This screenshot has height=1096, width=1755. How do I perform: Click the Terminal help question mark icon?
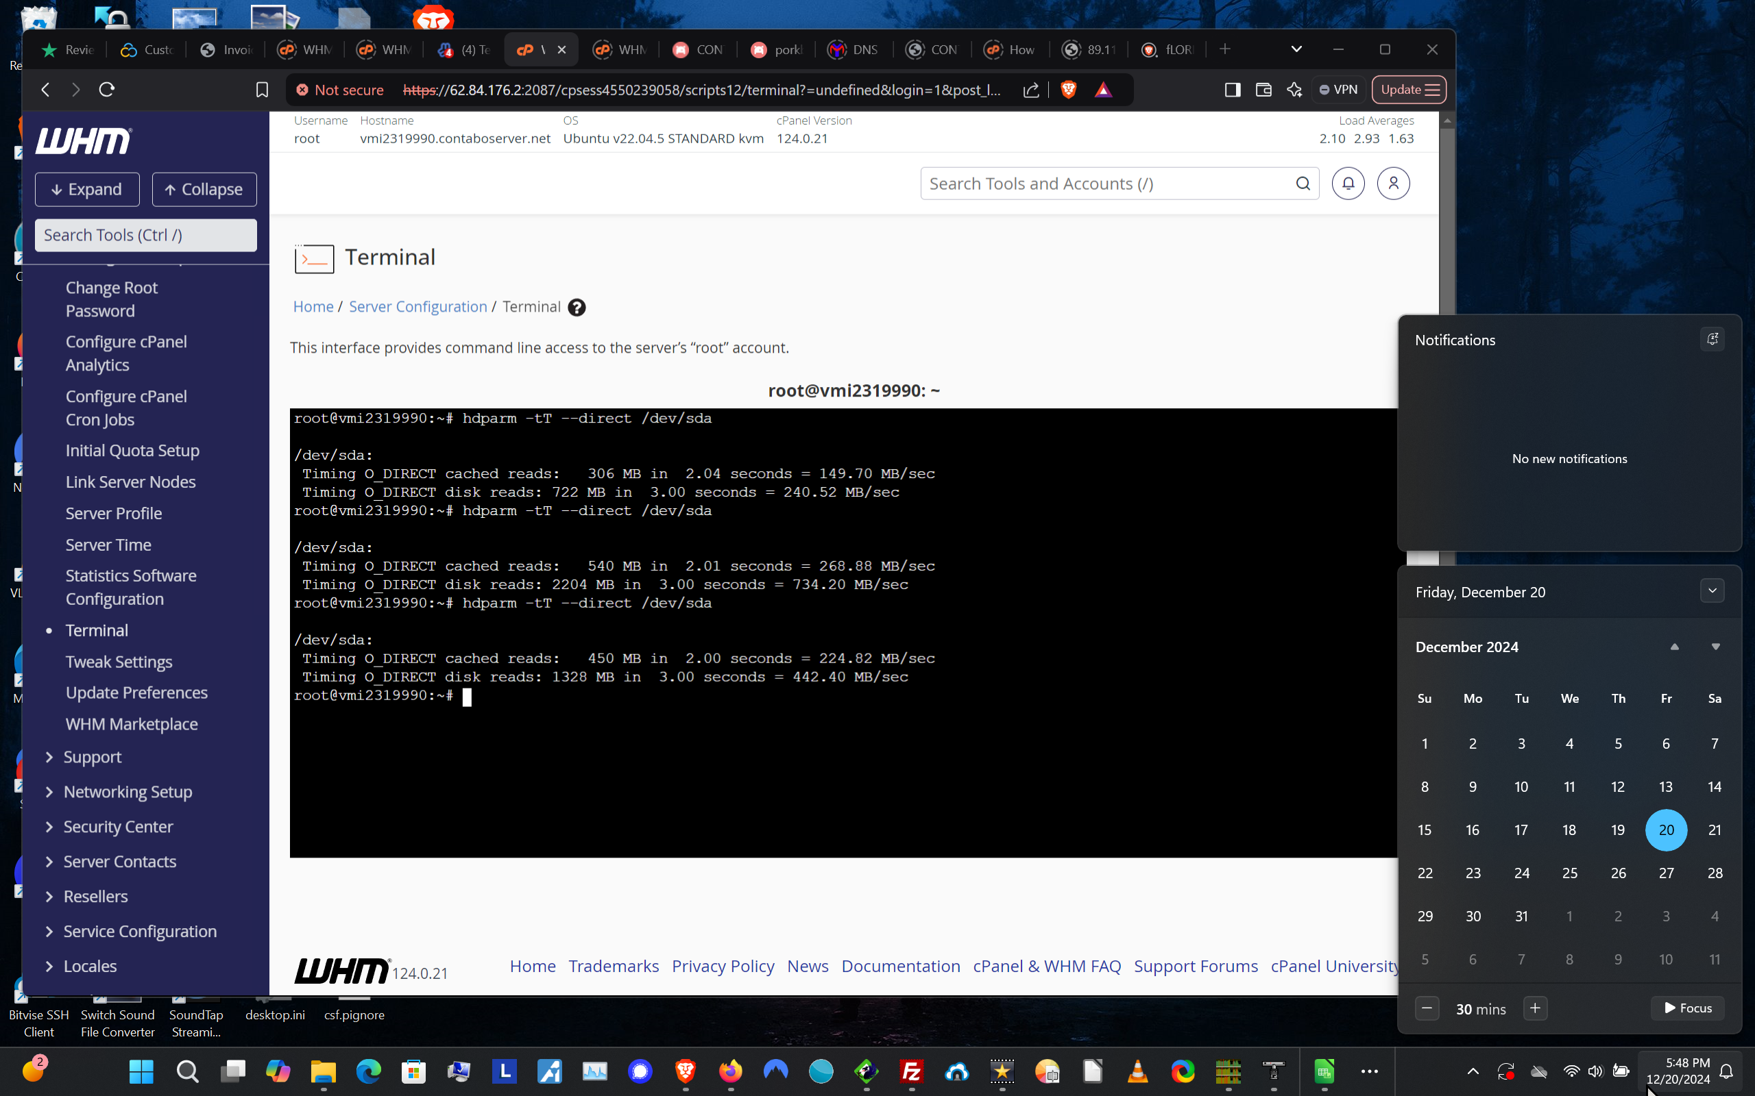(x=577, y=308)
